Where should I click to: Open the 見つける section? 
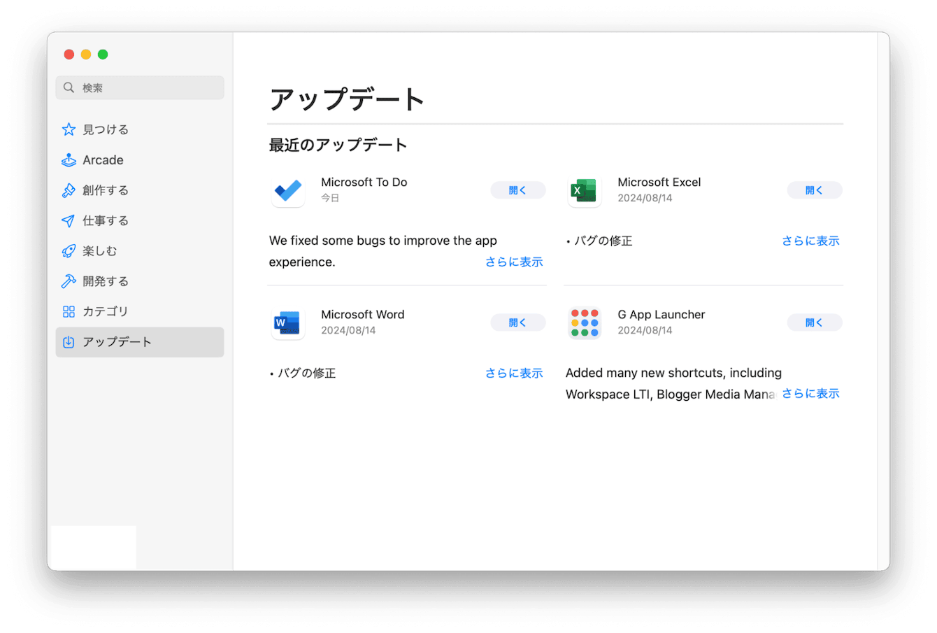click(140, 129)
